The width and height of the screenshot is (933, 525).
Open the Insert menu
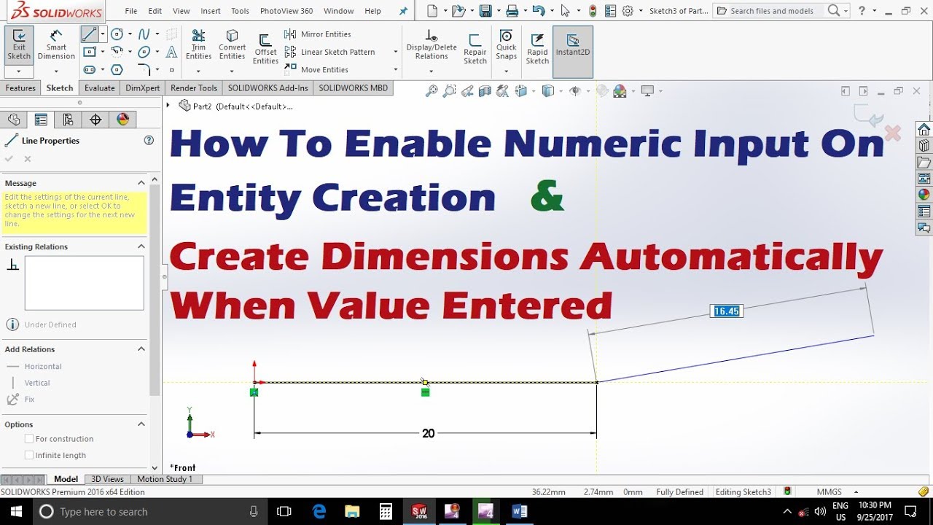point(211,11)
